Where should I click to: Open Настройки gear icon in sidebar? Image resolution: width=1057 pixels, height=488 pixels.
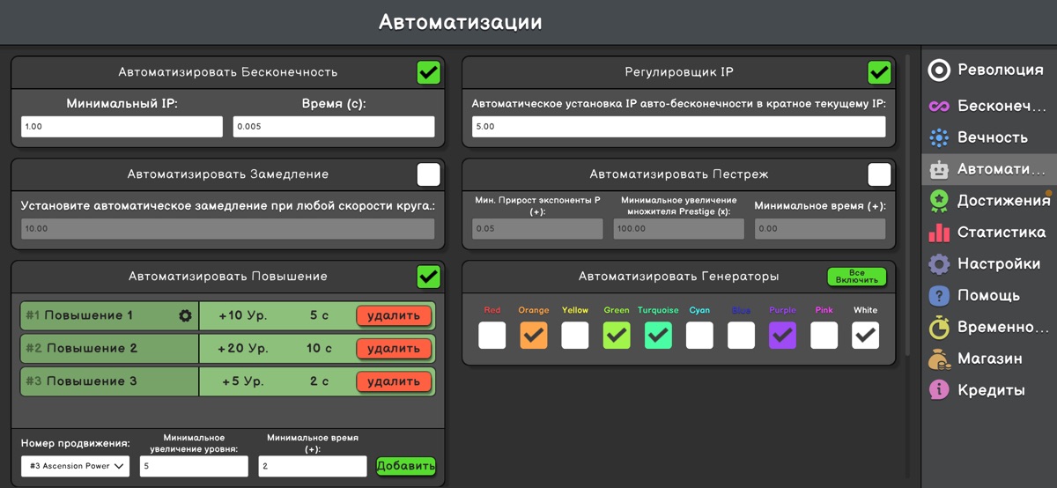pyautogui.click(x=940, y=264)
